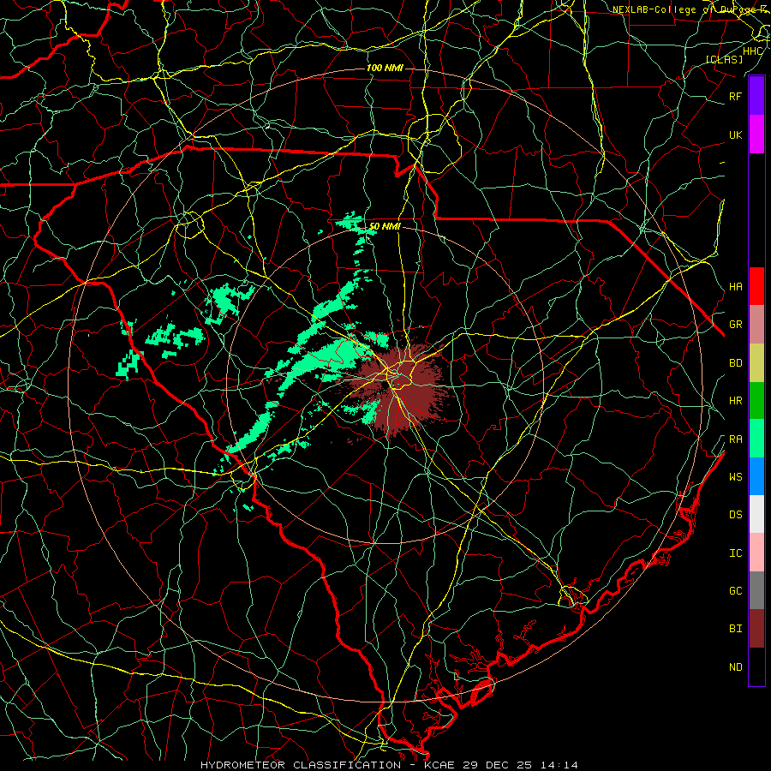The width and height of the screenshot is (771, 771).
Task: Select the BD yellow legend swatch
Action: point(756,363)
